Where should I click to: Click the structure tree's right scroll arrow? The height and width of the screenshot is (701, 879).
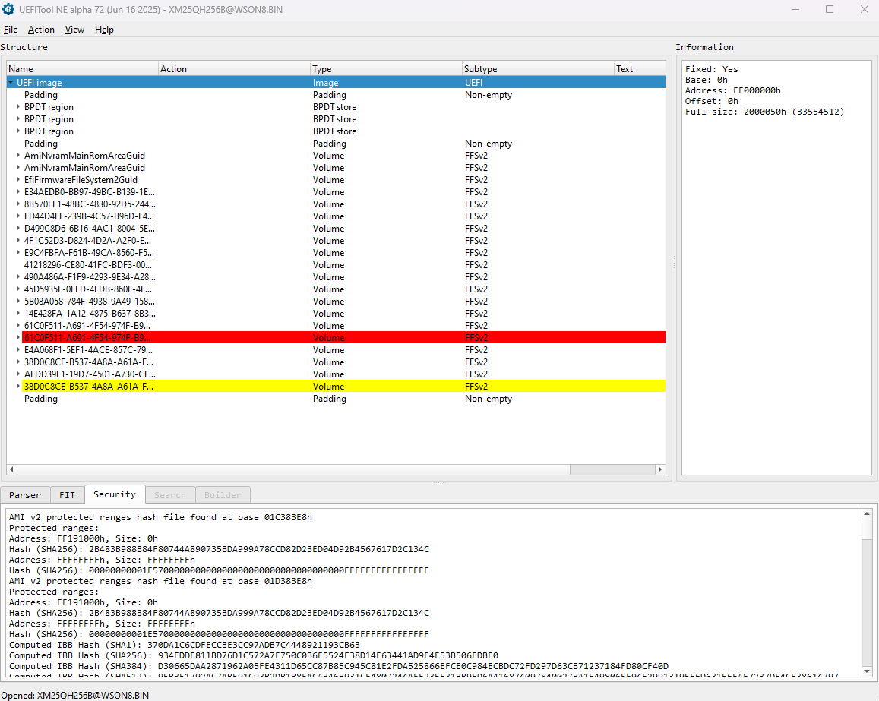click(659, 469)
